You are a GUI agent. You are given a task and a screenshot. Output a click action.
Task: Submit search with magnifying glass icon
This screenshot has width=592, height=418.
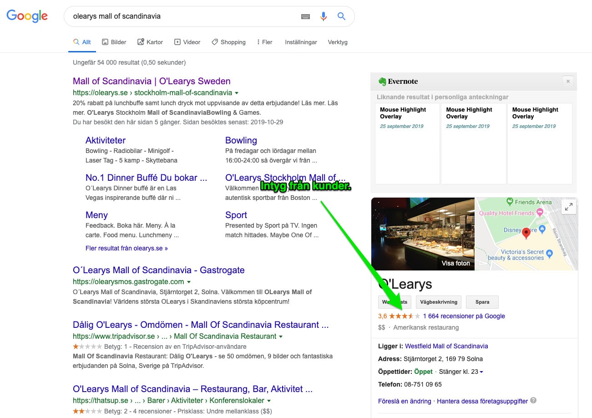[341, 16]
